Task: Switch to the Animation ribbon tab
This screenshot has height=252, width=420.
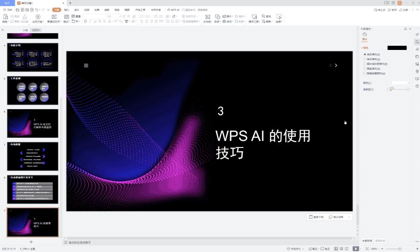Action: point(97,10)
